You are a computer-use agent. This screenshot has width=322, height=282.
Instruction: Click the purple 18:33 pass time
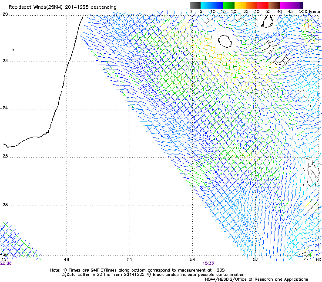pyautogui.click(x=208, y=263)
